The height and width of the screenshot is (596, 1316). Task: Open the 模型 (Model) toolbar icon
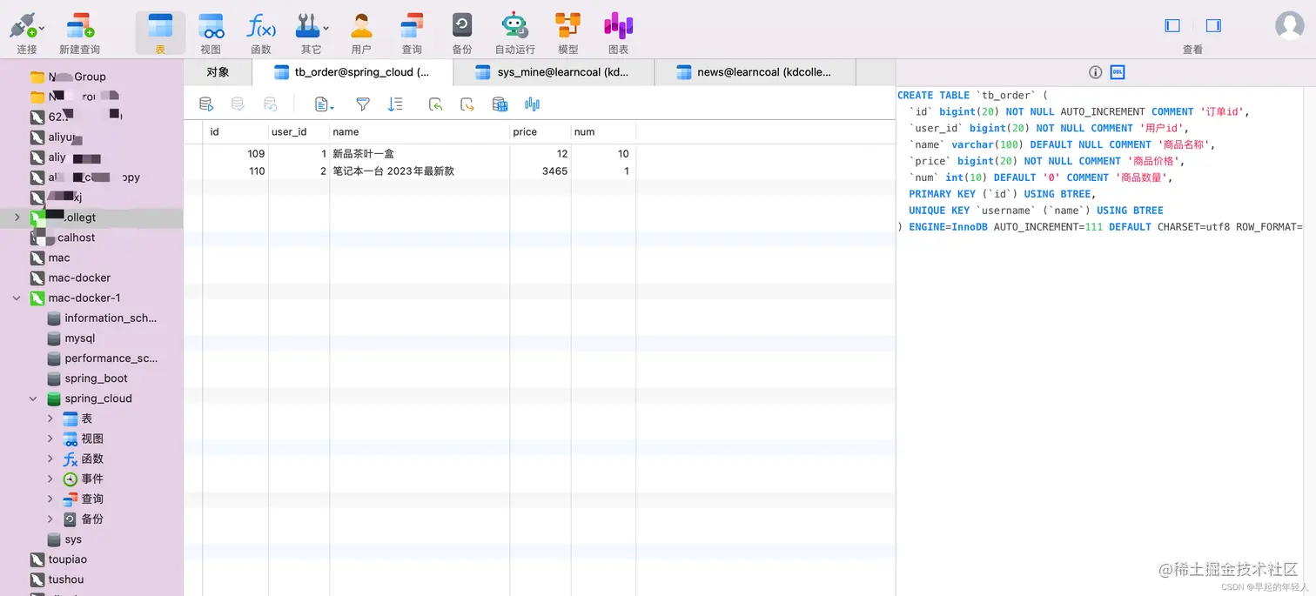tap(568, 32)
